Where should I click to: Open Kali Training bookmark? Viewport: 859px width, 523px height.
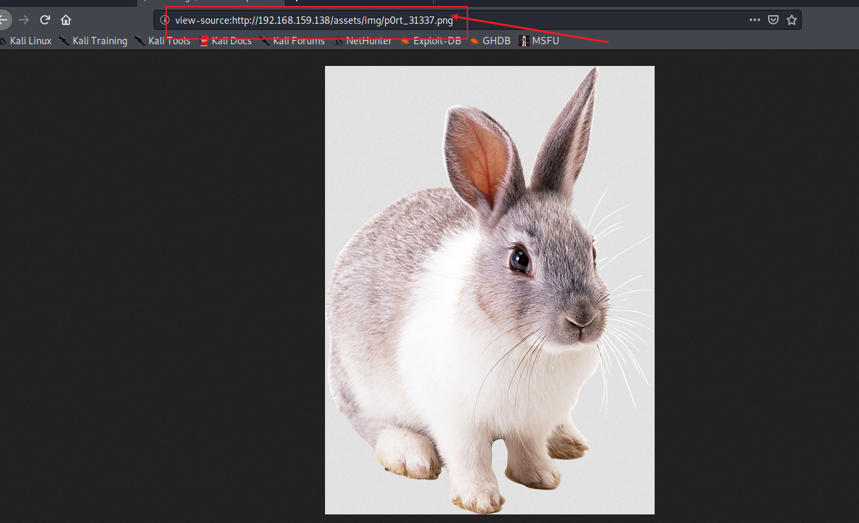tap(93, 41)
